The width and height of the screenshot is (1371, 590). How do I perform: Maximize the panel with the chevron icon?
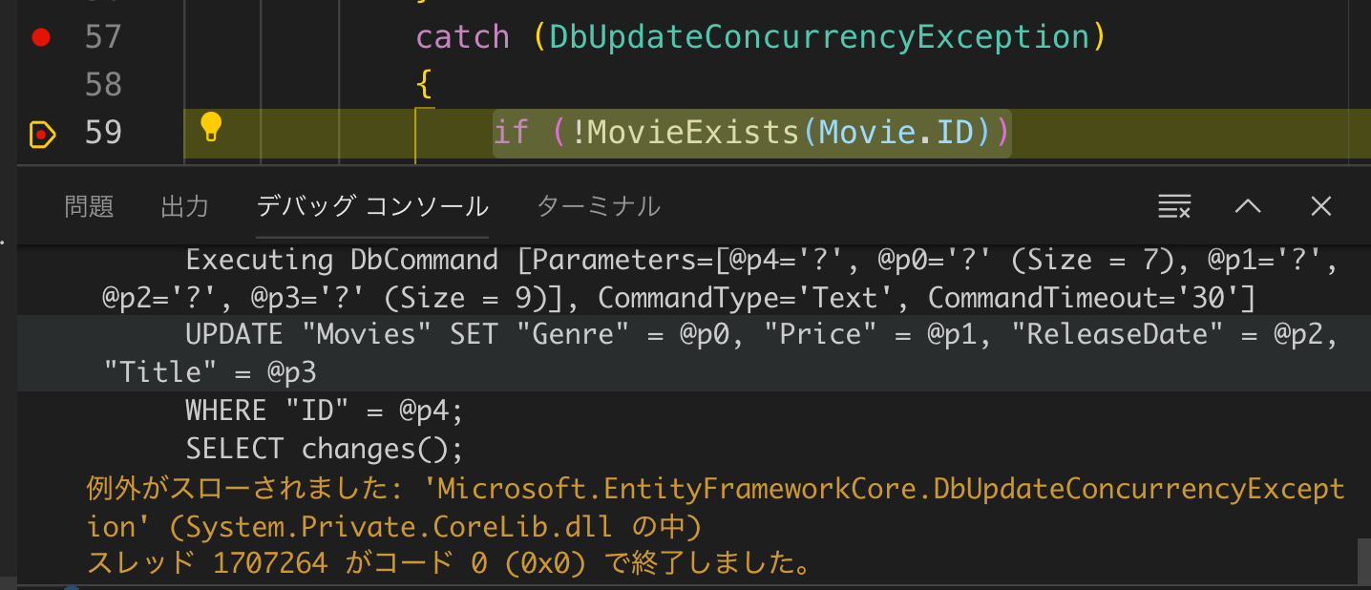pos(1247,206)
